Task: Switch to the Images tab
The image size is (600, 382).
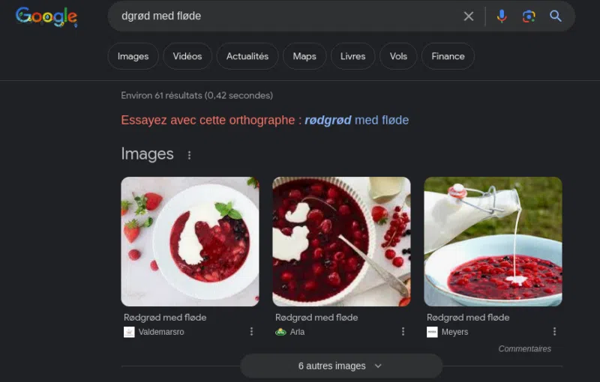Action: pyautogui.click(x=133, y=56)
